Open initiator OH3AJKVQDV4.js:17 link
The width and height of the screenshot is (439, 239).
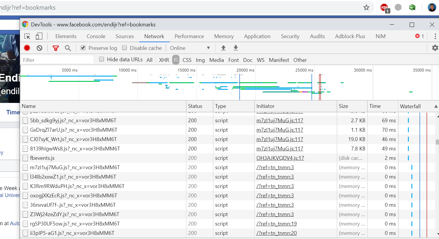pyautogui.click(x=280, y=158)
